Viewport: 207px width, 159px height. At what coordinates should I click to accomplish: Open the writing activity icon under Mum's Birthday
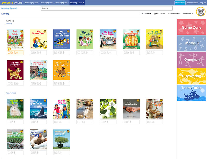tap(12, 53)
